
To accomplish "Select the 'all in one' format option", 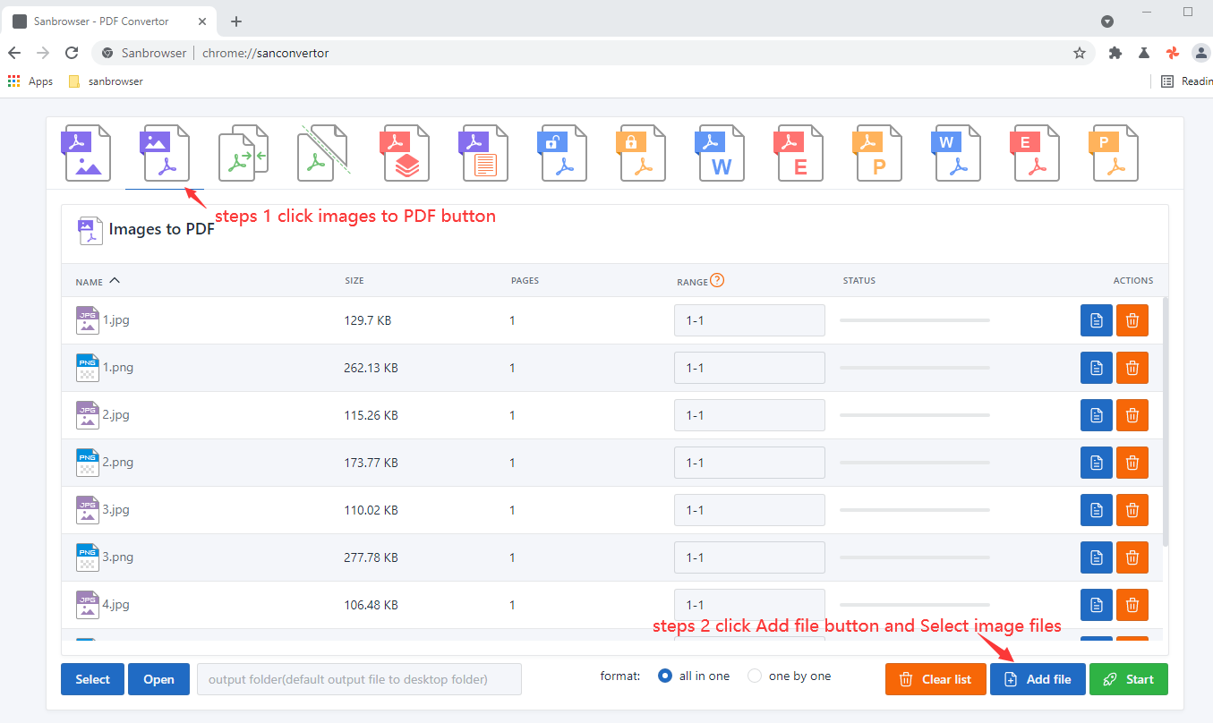I will (x=663, y=676).
